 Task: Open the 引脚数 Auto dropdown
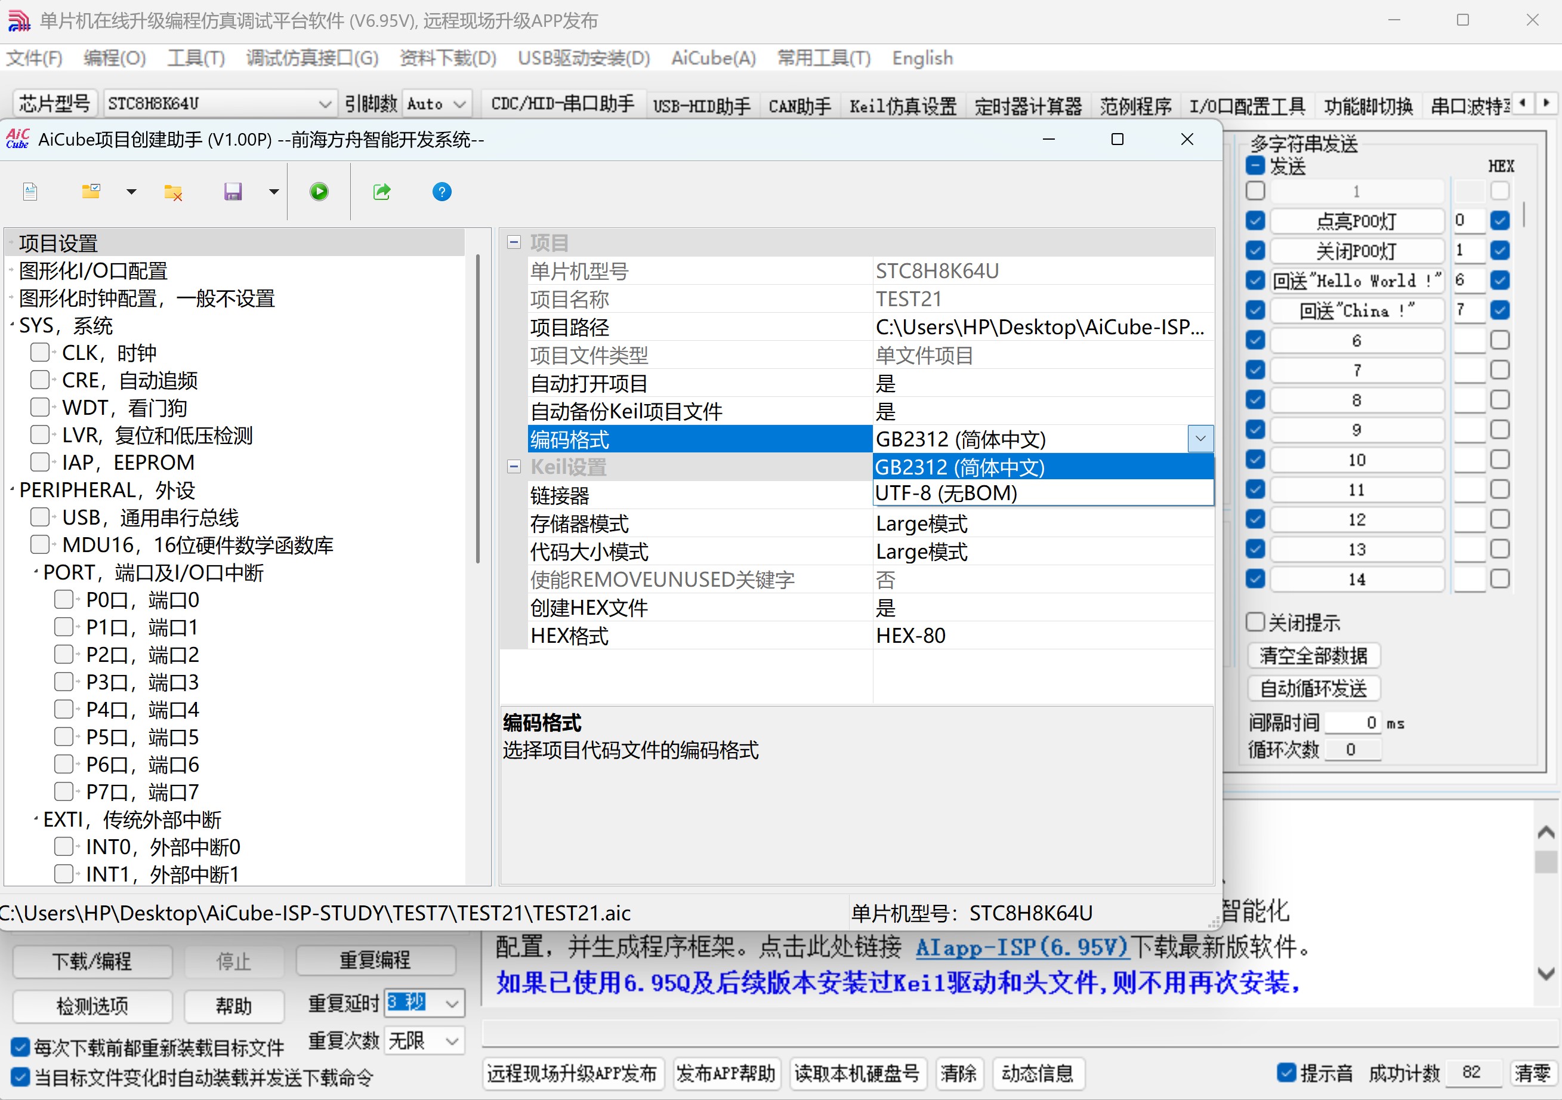pyautogui.click(x=437, y=104)
